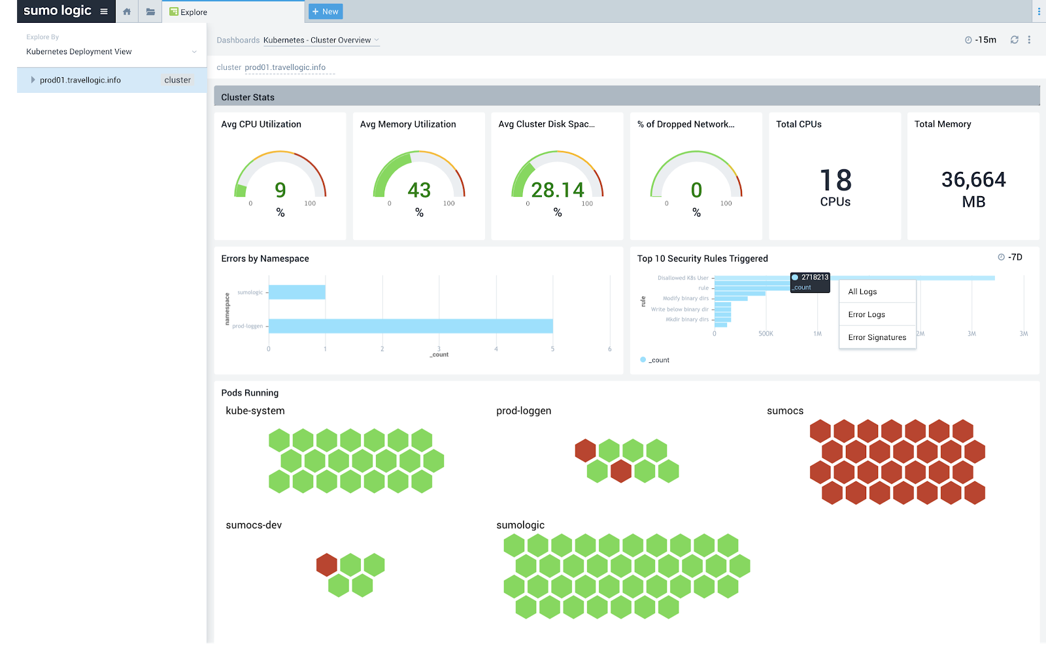Image resolution: width=1046 pixels, height=663 pixels.
Task: Click the Top 10 Security Rules Triggered title
Action: 702,259
